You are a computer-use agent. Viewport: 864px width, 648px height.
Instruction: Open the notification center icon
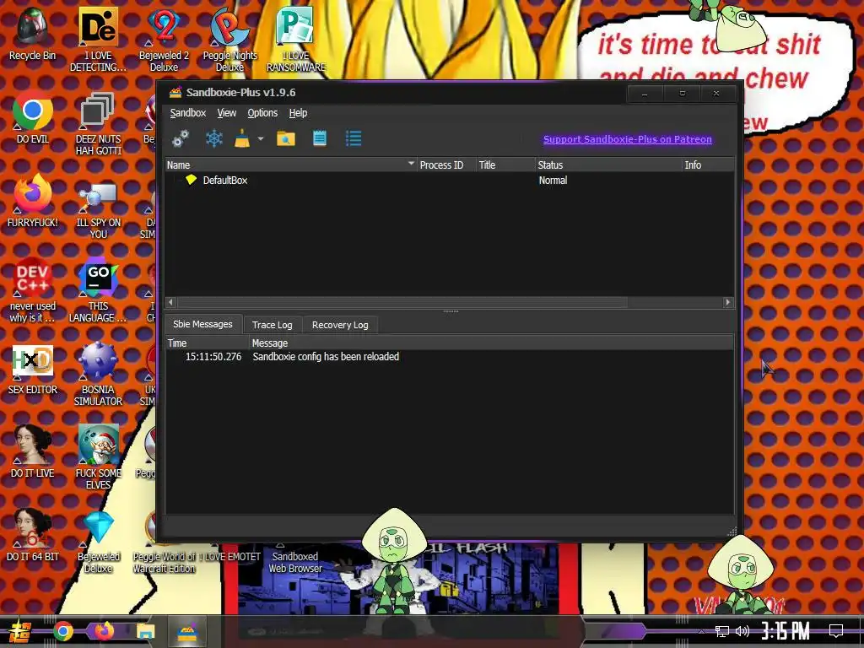click(836, 631)
